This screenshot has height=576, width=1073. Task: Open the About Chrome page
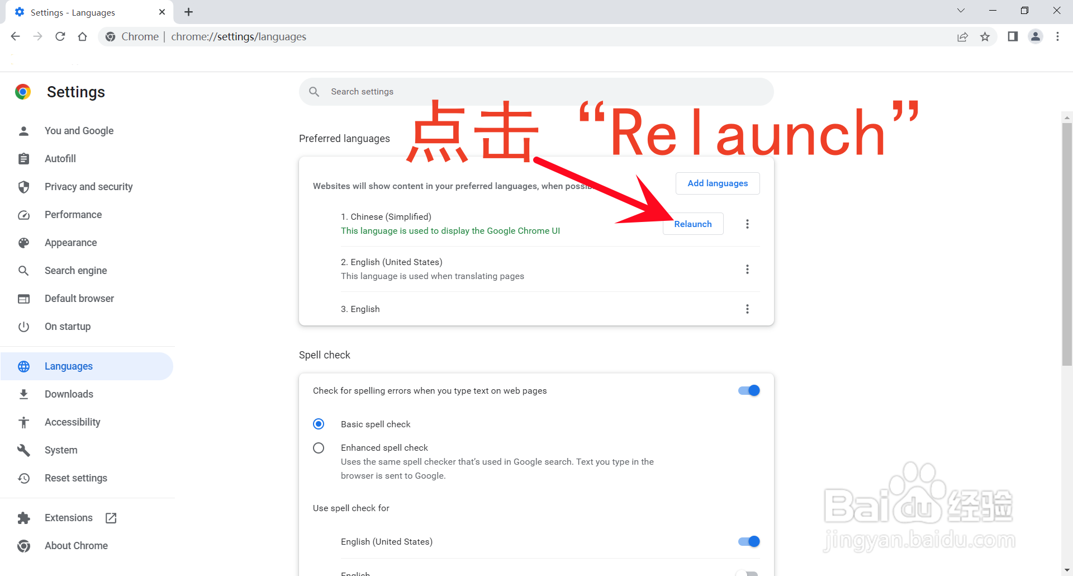pyautogui.click(x=87, y=546)
